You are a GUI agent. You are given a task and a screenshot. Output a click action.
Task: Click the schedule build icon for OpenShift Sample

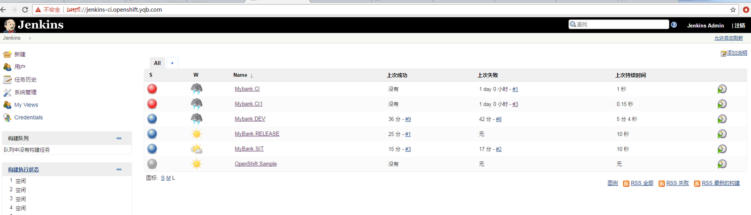click(x=722, y=164)
